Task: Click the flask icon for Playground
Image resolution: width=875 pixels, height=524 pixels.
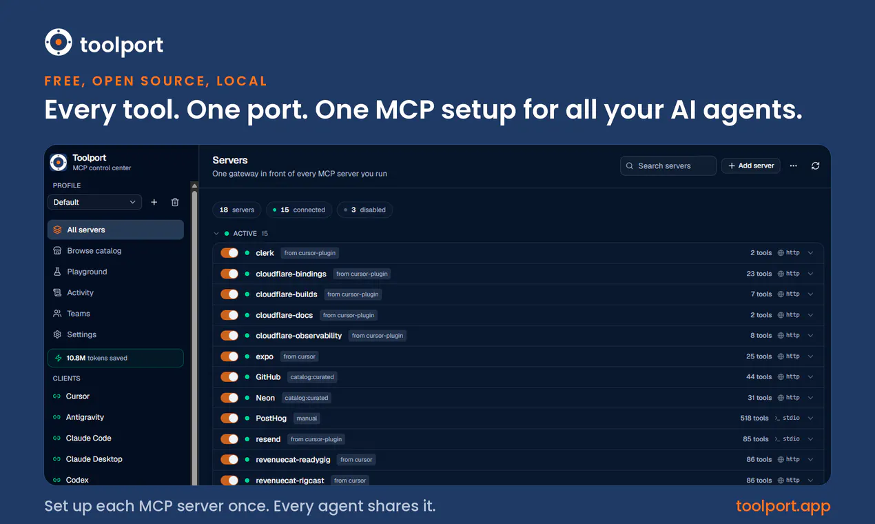Action: point(57,272)
